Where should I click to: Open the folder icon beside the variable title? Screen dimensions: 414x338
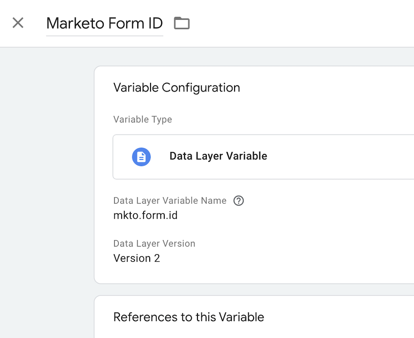pos(182,23)
